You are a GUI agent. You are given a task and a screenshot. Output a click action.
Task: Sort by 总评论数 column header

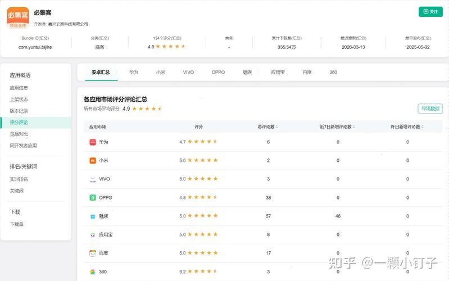[x=267, y=126]
